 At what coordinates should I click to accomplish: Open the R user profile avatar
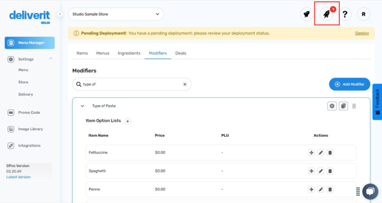tap(364, 14)
